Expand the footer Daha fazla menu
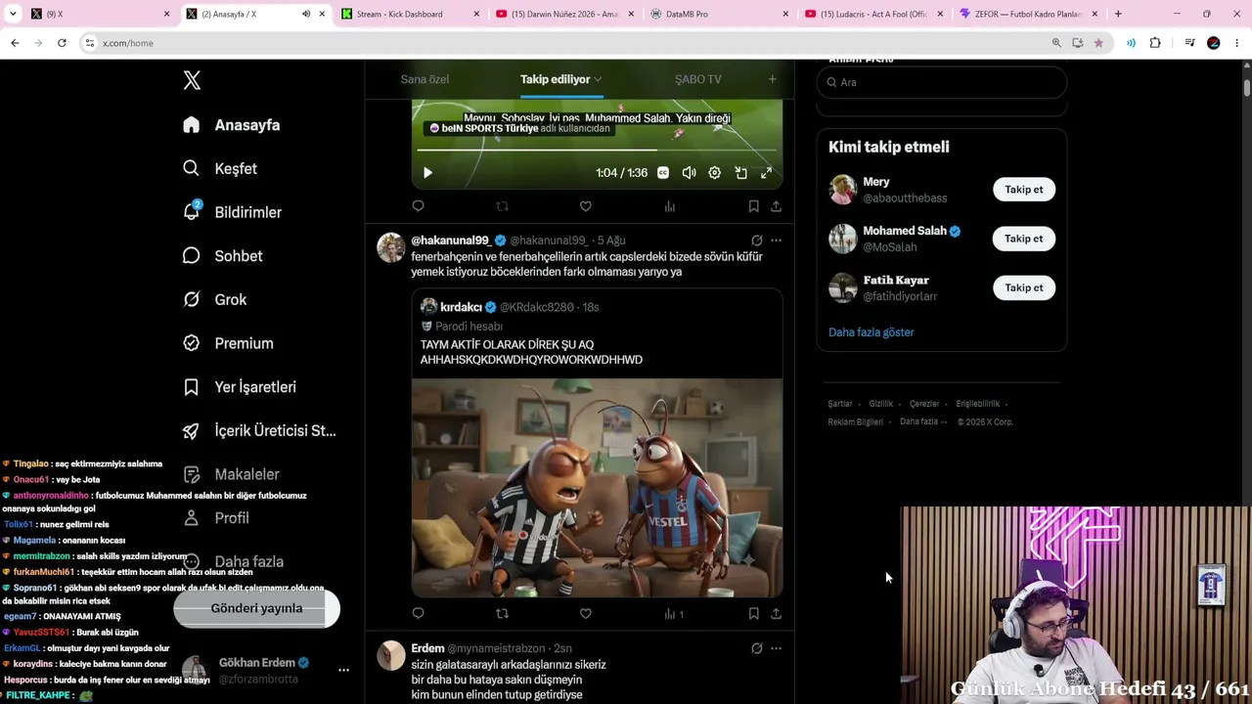This screenshot has height=704, width=1252. click(923, 421)
